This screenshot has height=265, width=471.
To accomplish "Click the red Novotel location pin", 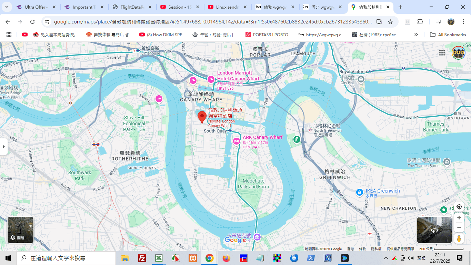I will pos(202,117).
